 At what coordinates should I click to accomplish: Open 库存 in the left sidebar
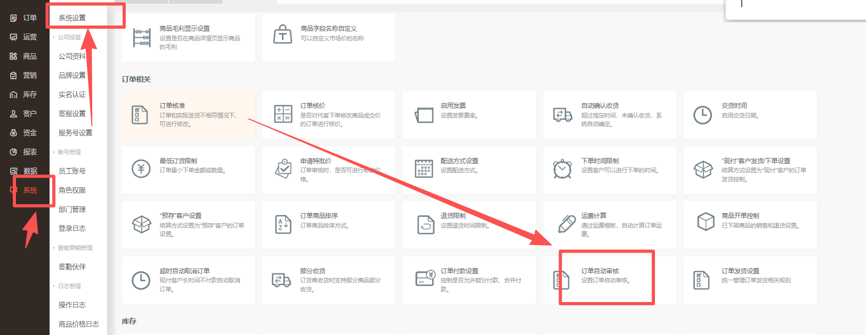(30, 95)
